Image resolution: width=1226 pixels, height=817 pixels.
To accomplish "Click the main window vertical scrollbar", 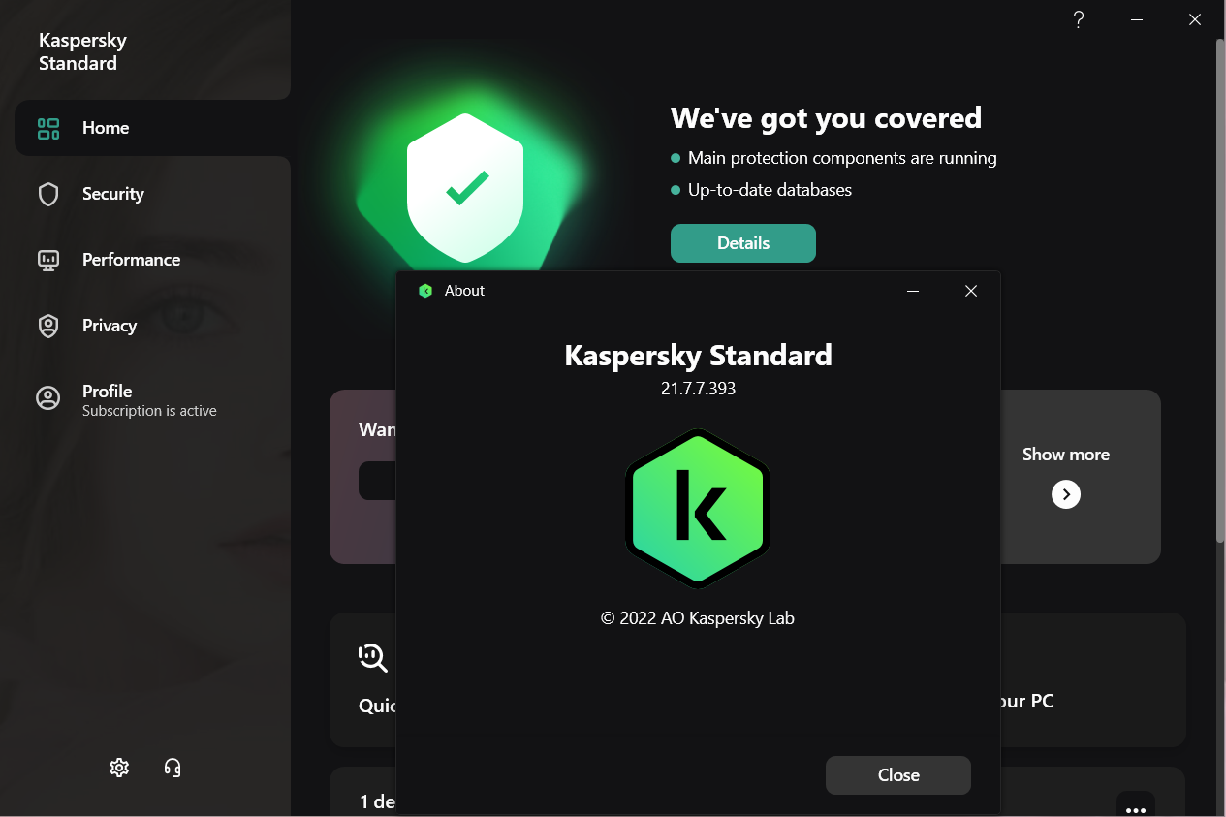I will tap(1220, 291).
